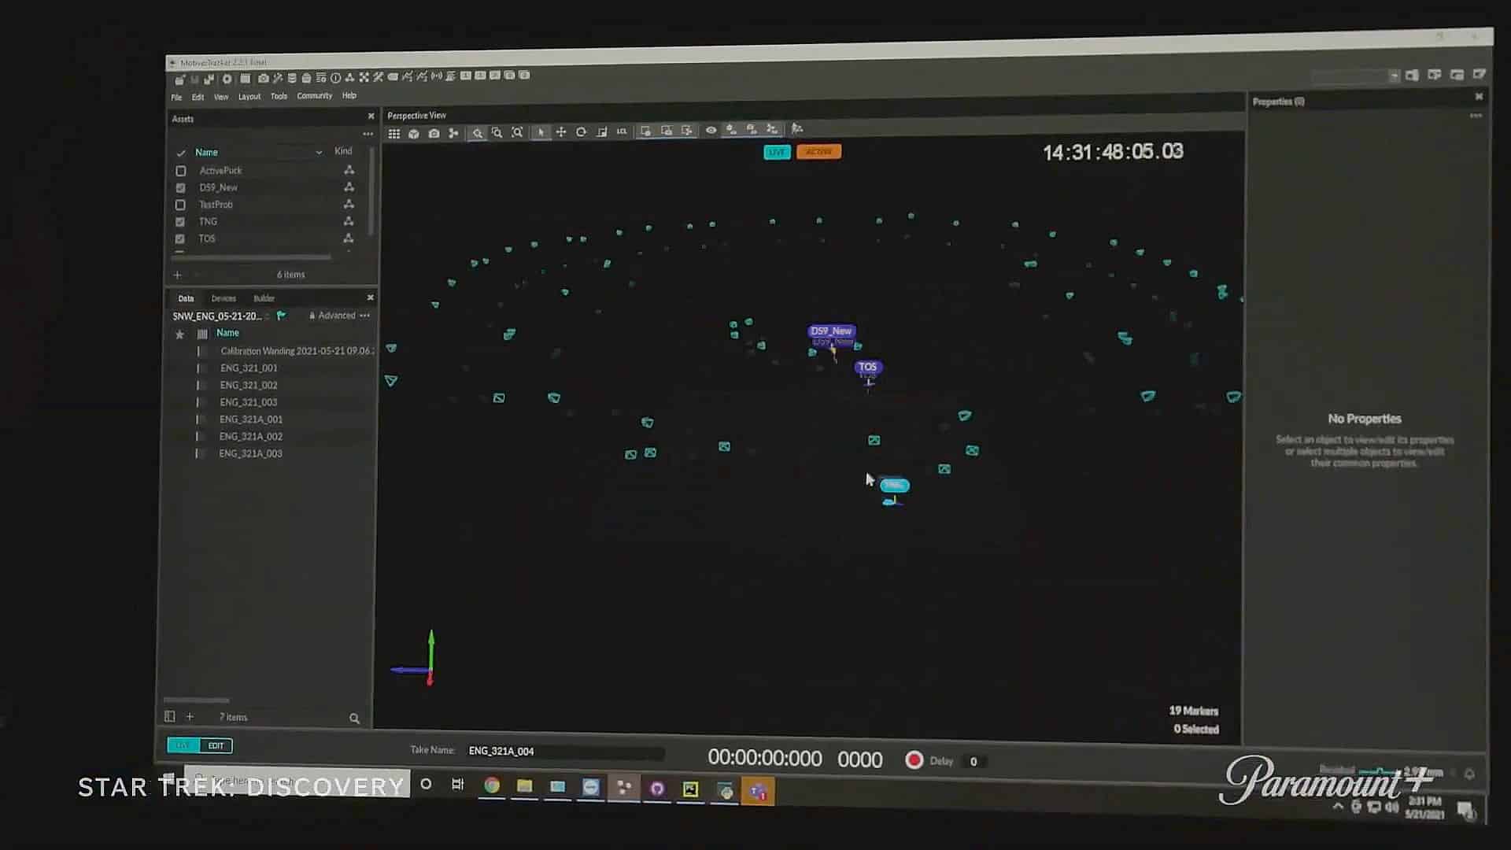Click the search magnifier in the Data panel
This screenshot has width=1511, height=850.
[x=353, y=718]
